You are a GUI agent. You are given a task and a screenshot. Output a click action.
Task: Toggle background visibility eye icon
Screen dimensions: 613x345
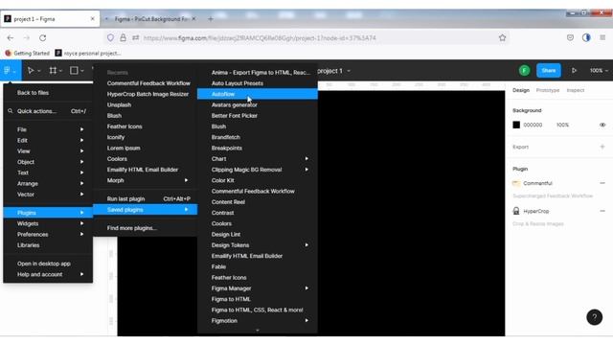[x=602, y=125]
